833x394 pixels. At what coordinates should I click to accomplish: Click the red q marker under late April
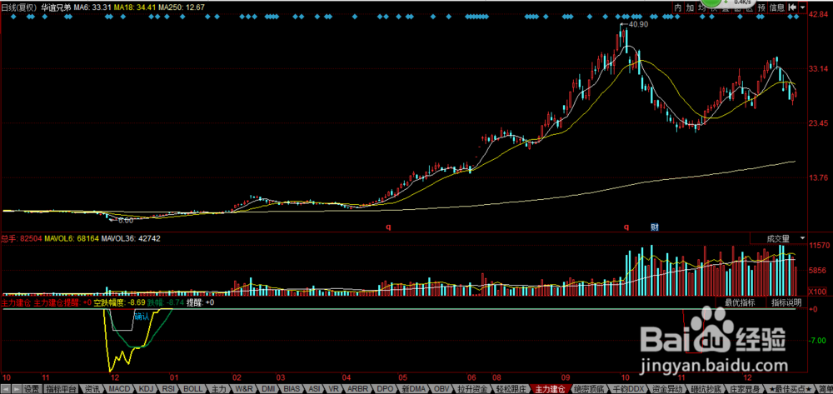[388, 227]
